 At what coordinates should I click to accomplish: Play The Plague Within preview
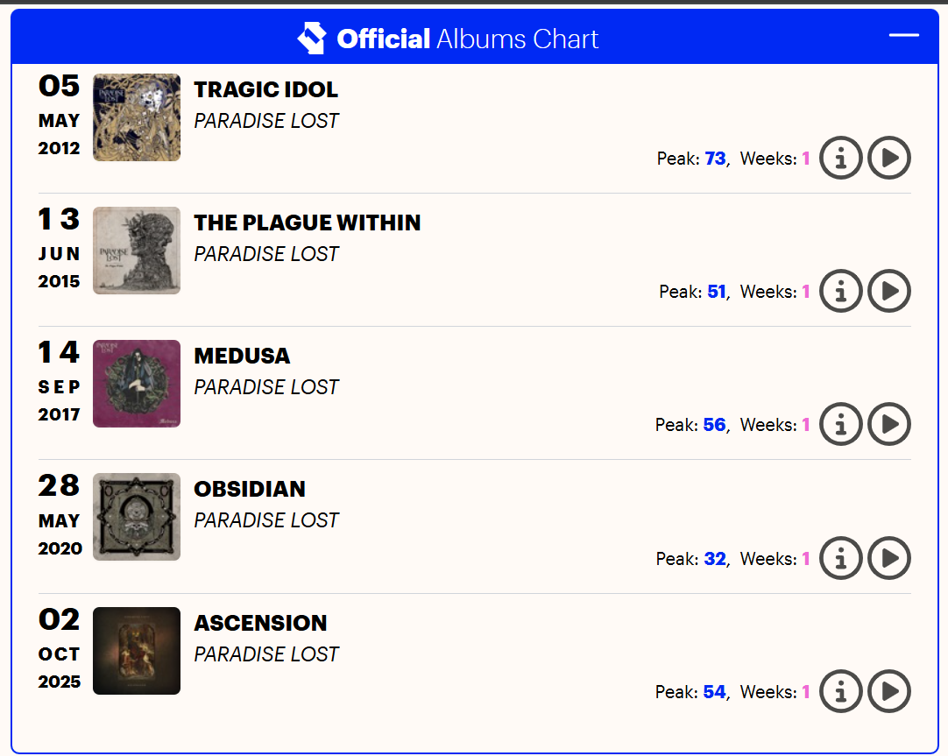(889, 292)
